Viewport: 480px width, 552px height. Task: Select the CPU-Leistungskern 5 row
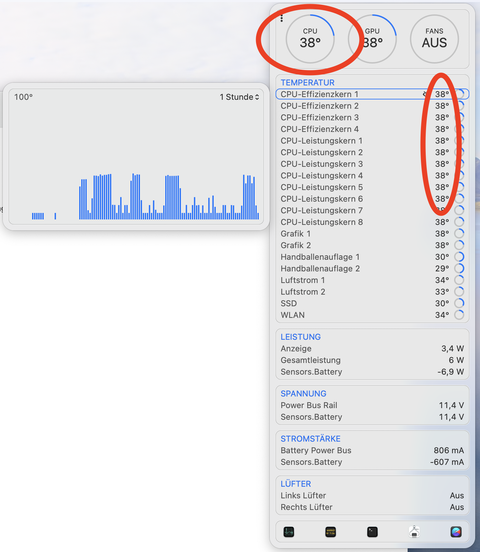(372, 187)
